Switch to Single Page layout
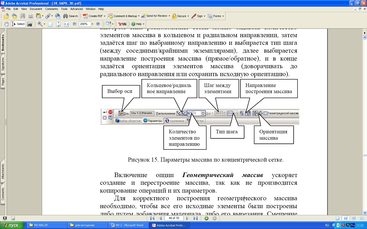This screenshot has width=367, height=229. tap(337, 218)
